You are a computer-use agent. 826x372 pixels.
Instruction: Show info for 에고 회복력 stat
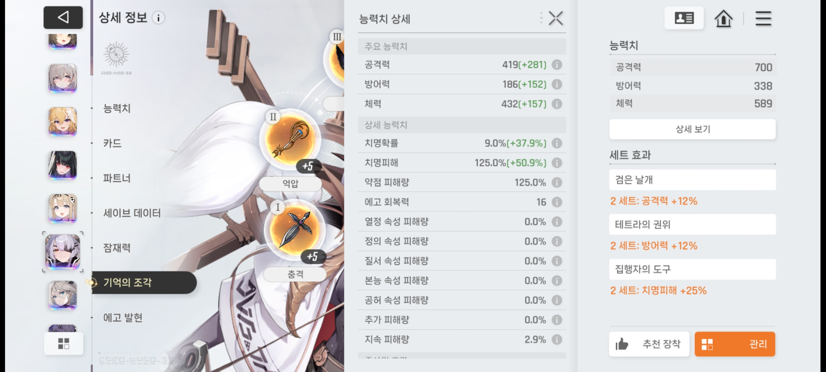pyautogui.click(x=557, y=202)
